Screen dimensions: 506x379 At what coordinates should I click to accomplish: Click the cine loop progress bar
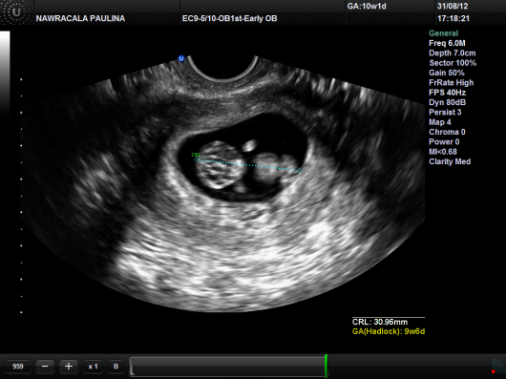(228, 366)
